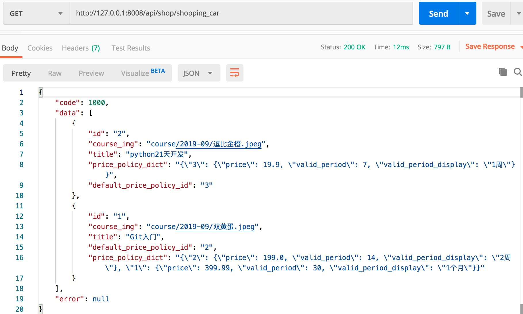Screen dimensions: 523x314
Task: Open the Send button dropdown arrow
Action: pos(467,13)
